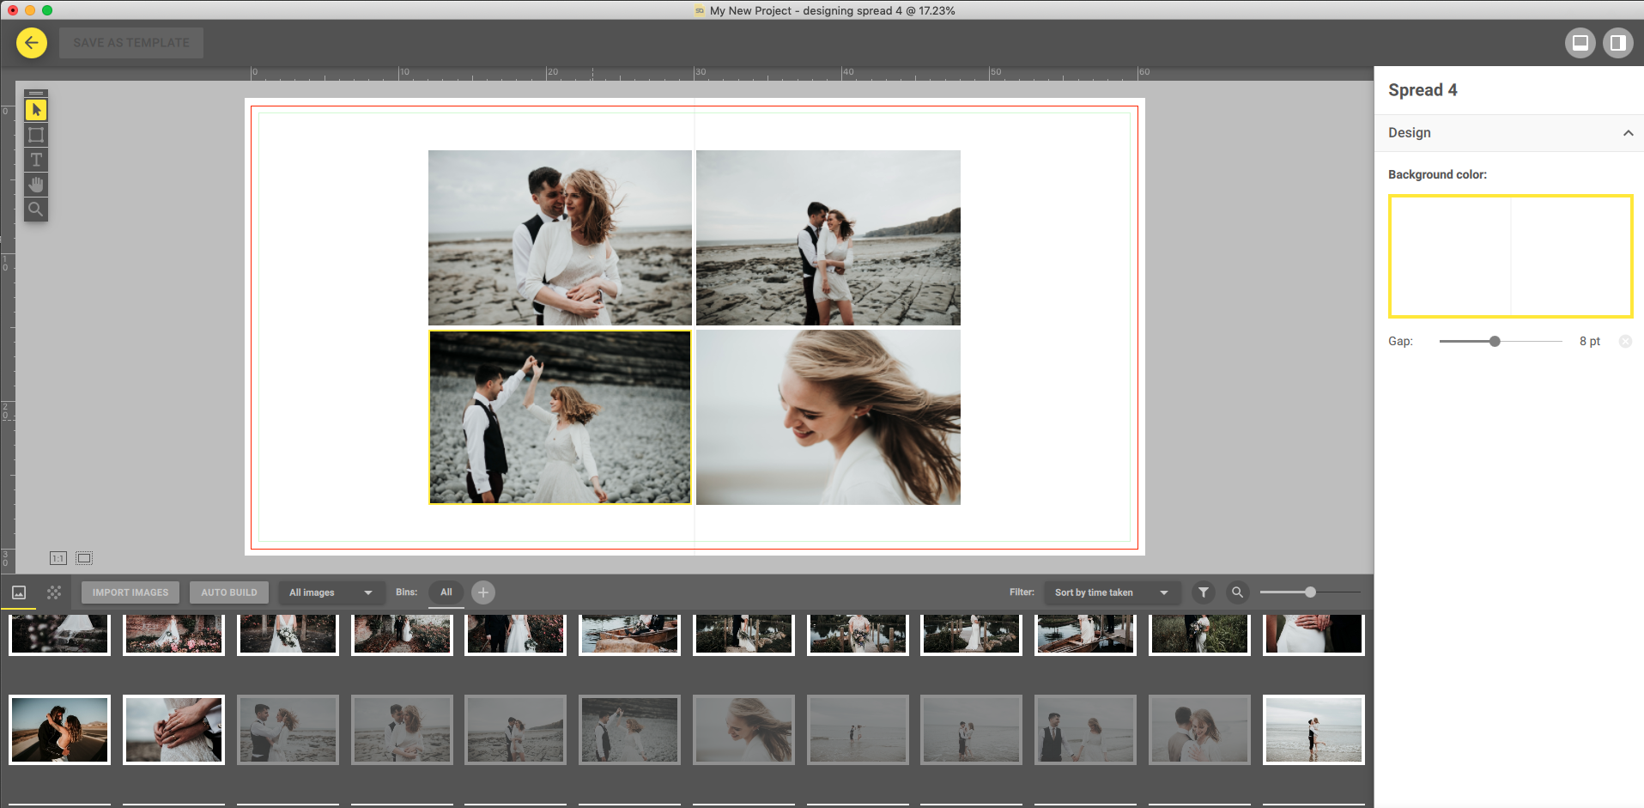Collapse the Design section chevron

[x=1628, y=133]
